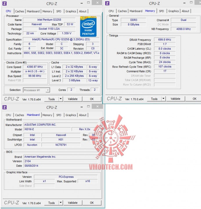Open Memory tab in the Mainboard window
The image size is (201, 209).
click(47, 115)
